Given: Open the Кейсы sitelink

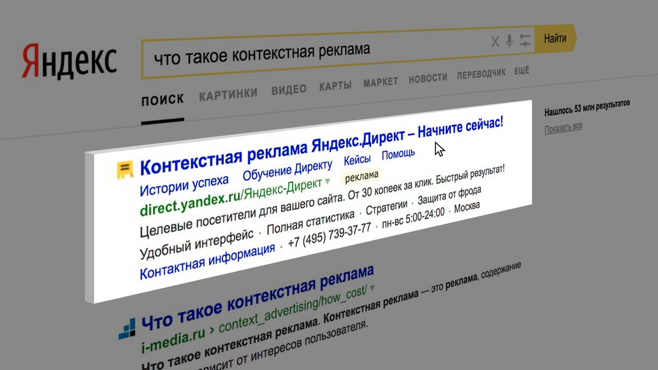Looking at the screenshot, I should (x=357, y=161).
